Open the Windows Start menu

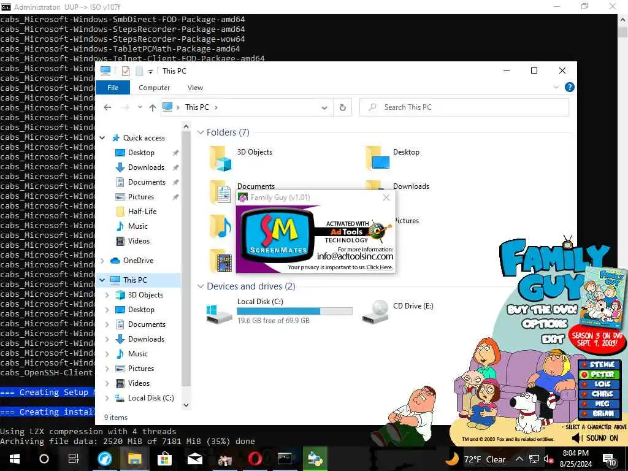coord(15,459)
